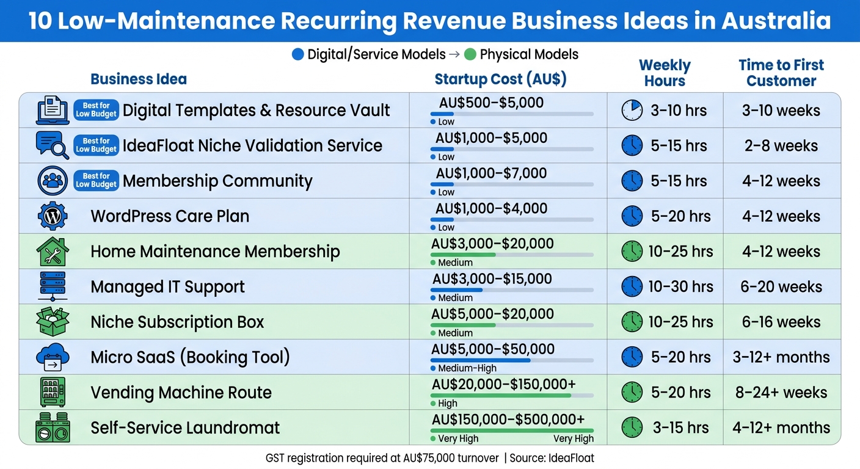The image size is (860, 469).
Task: Click the Home Maintenance house wrench icon
Action: tap(53, 251)
